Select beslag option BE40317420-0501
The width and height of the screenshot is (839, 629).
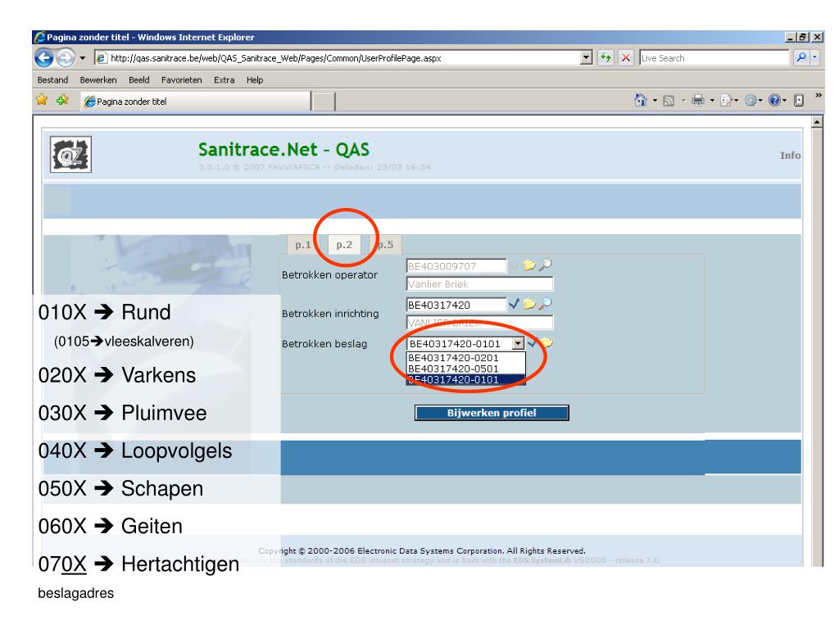tap(466, 369)
